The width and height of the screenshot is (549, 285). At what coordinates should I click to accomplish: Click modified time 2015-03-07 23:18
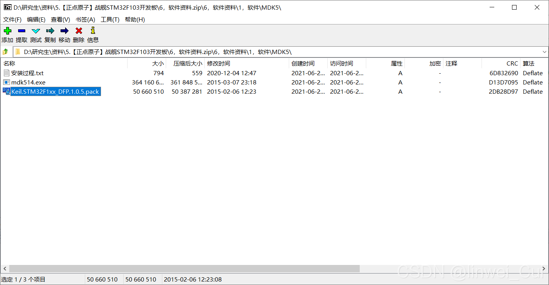(232, 82)
